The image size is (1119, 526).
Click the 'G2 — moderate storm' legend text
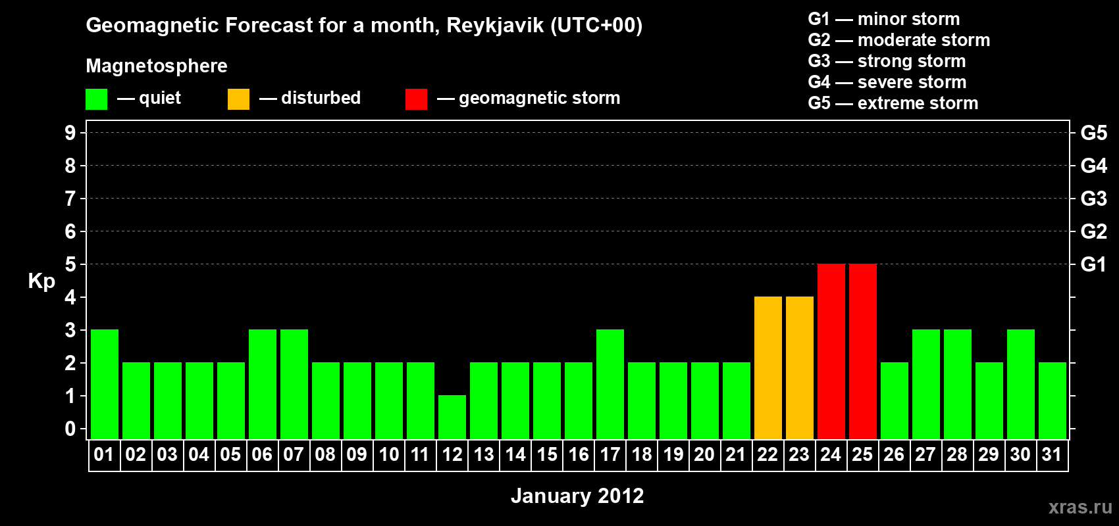pyautogui.click(x=899, y=40)
